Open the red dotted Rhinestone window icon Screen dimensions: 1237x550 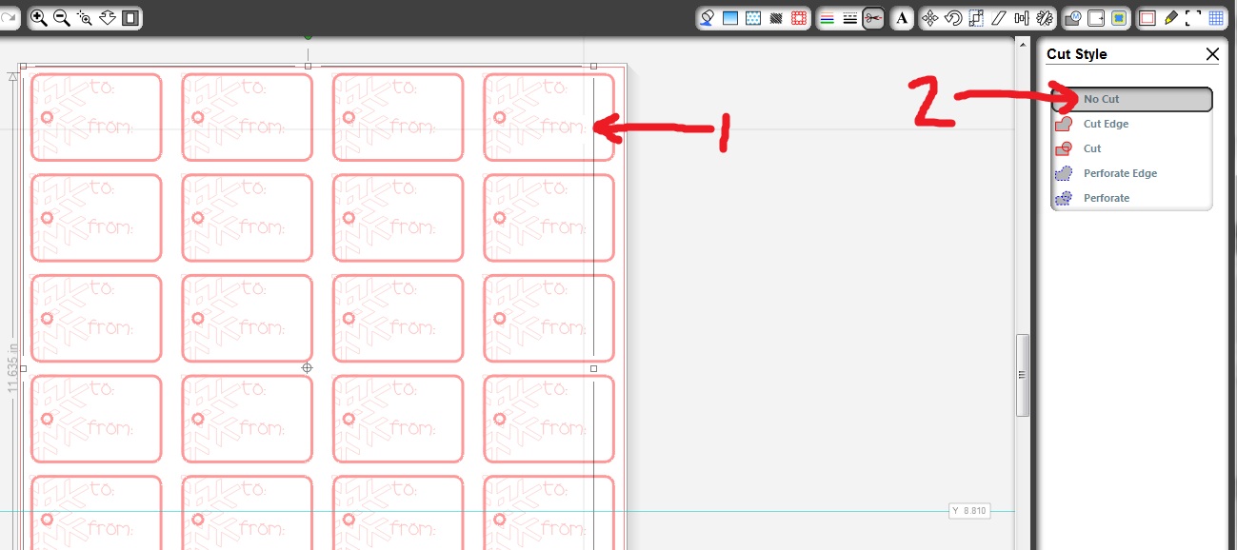click(x=799, y=17)
